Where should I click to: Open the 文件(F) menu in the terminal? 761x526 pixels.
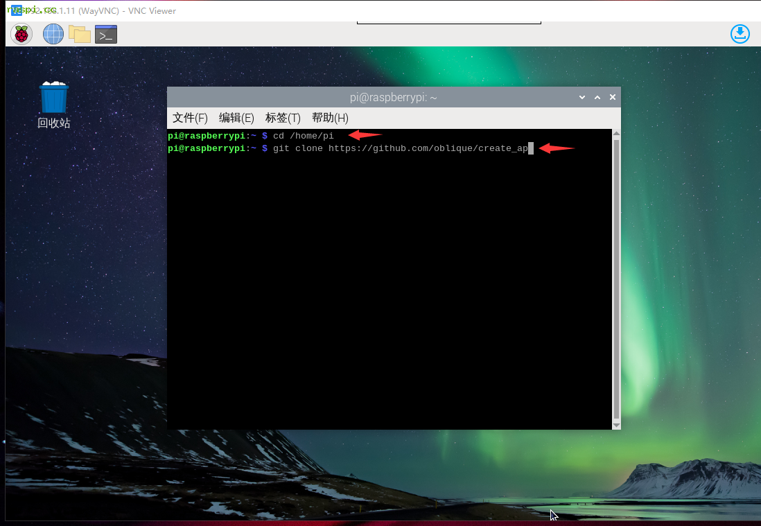coord(190,118)
